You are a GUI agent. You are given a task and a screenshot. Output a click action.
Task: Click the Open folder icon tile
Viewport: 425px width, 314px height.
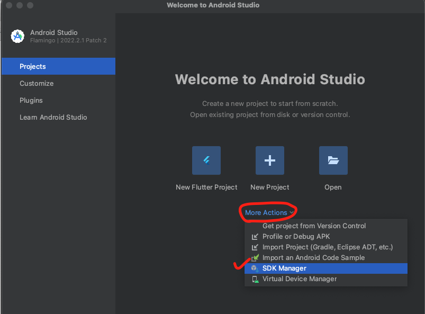[x=333, y=160]
